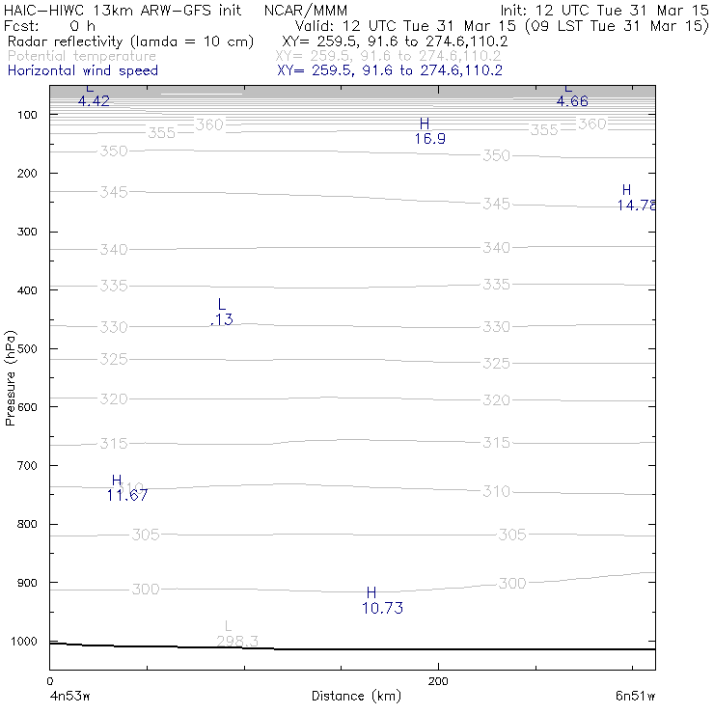Click the "800" pressure axis tick label
The image size is (714, 714).
point(27,524)
